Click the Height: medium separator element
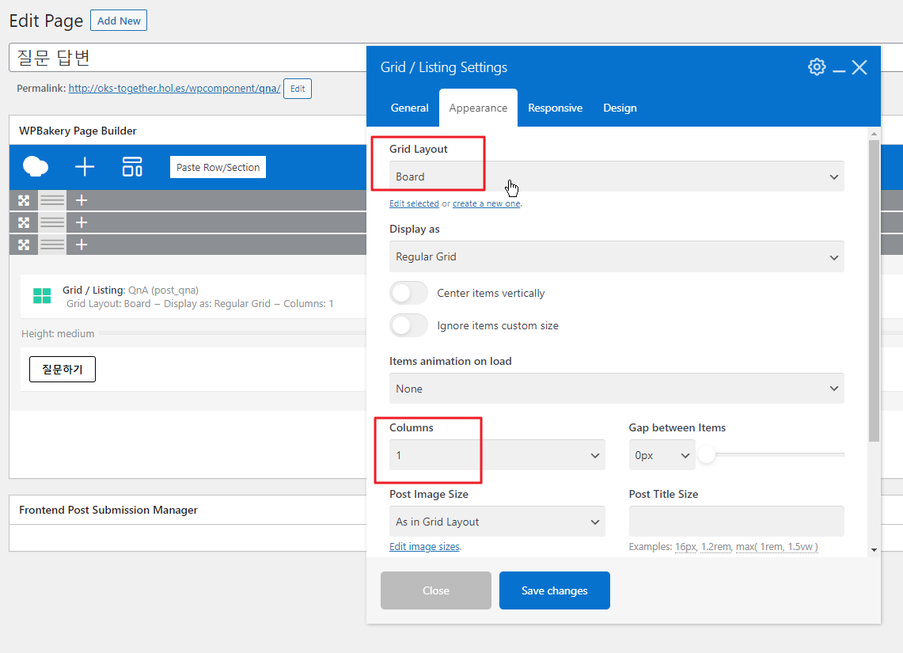The width and height of the screenshot is (903, 653). point(193,333)
